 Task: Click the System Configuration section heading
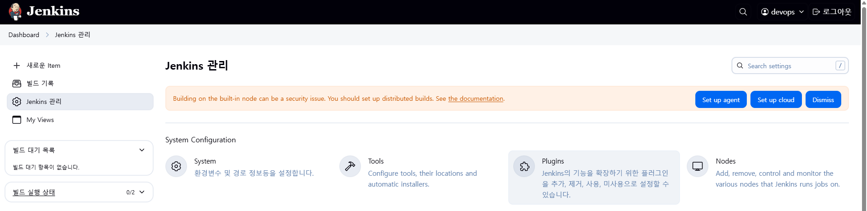(x=201, y=140)
